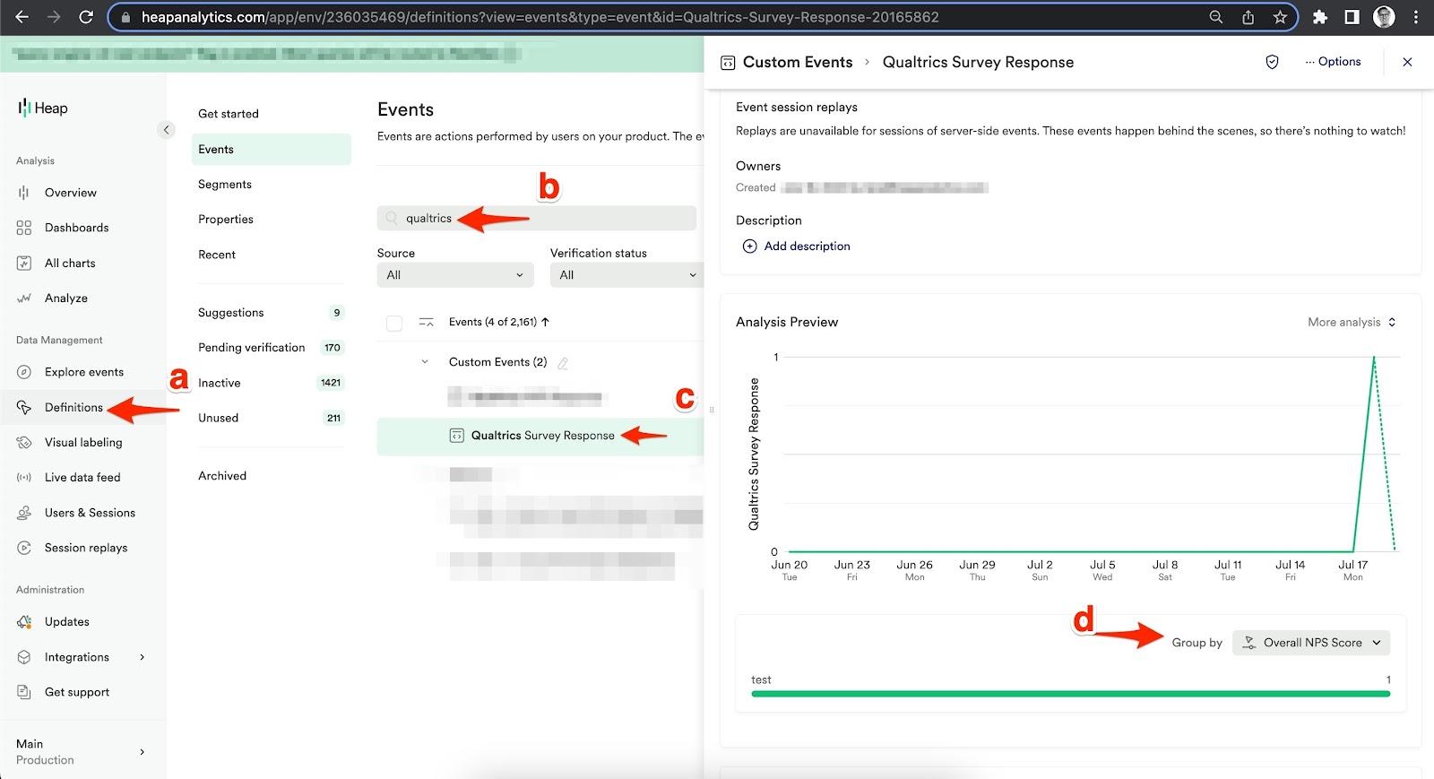Open Overview in the Analysis section
The height and width of the screenshot is (779, 1434).
click(x=71, y=193)
